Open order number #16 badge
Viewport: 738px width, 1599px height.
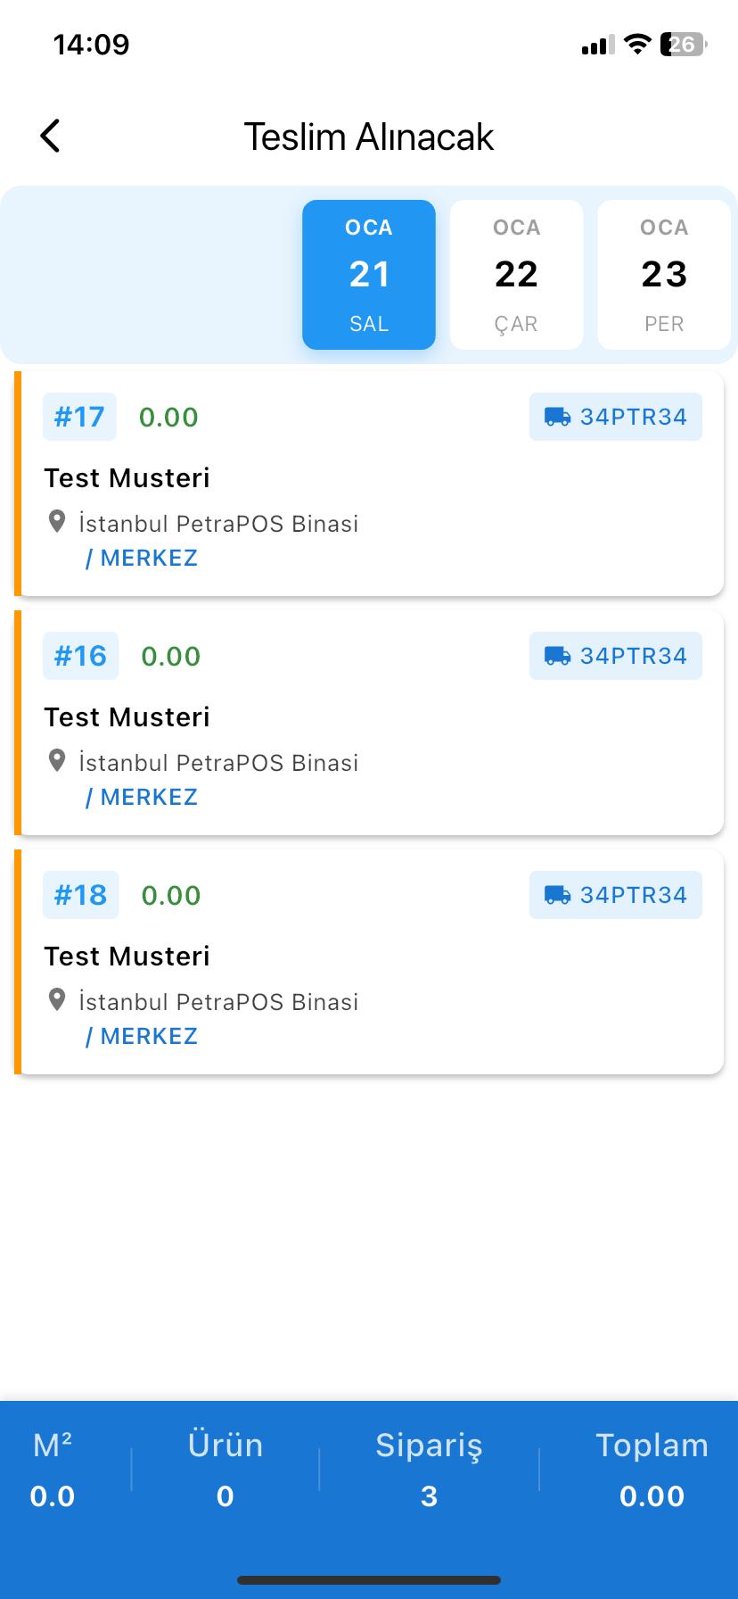[80, 656]
